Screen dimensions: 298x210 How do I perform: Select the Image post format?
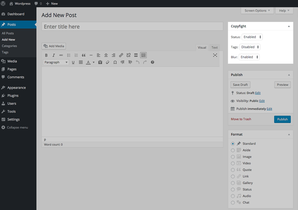point(233,157)
